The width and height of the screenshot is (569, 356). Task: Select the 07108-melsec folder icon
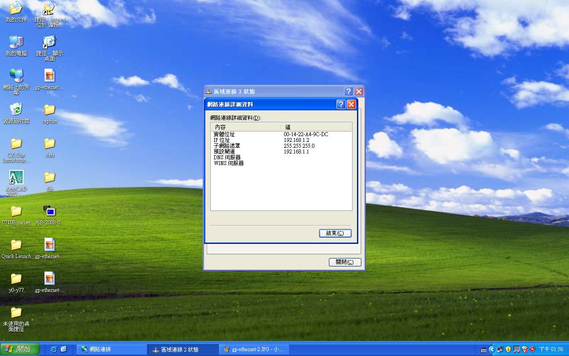(16, 211)
